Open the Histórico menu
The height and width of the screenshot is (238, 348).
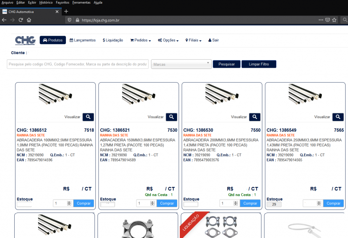click(x=46, y=2)
